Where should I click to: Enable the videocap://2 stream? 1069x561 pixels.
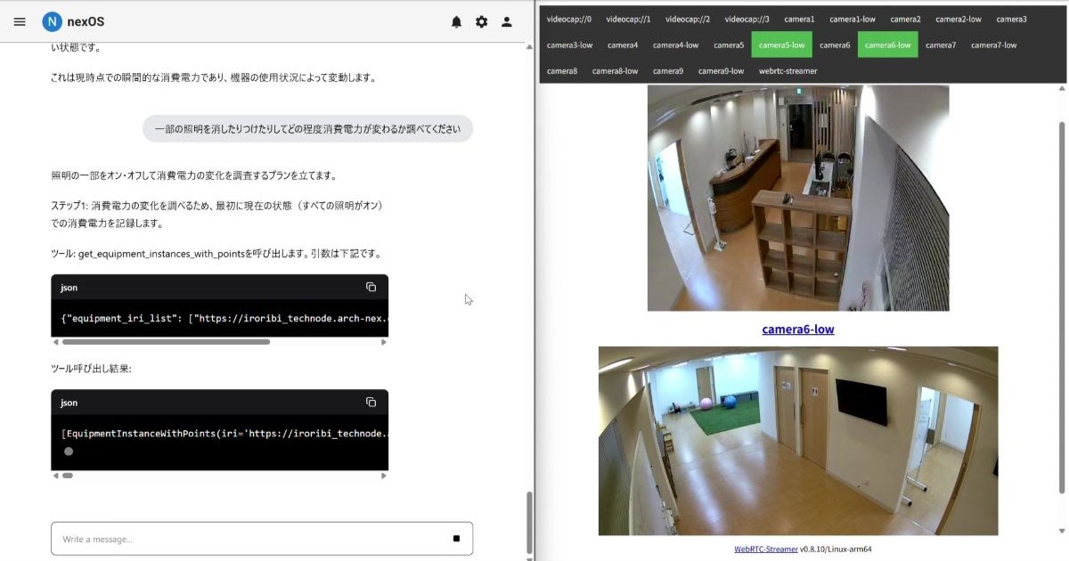coord(688,19)
